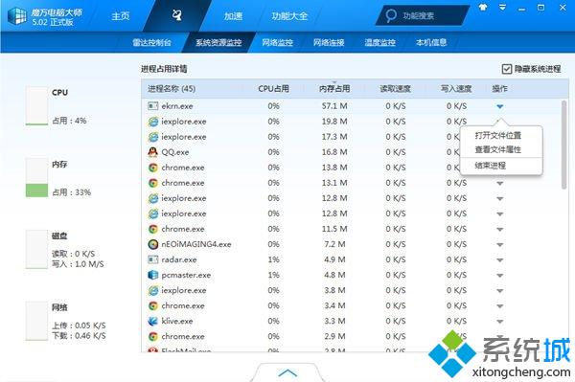Click the klive.exe process icon
Screen dimensions: 575x382
(153, 321)
